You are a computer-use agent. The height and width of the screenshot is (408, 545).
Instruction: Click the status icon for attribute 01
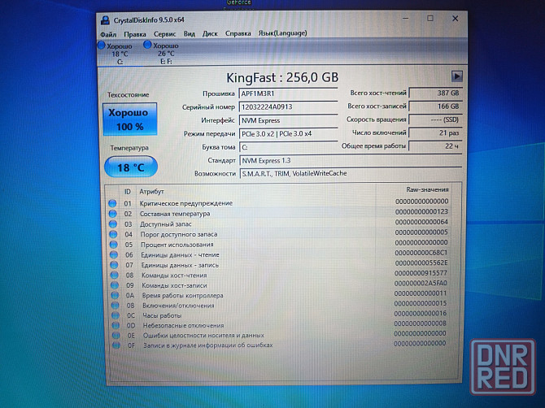(x=112, y=203)
